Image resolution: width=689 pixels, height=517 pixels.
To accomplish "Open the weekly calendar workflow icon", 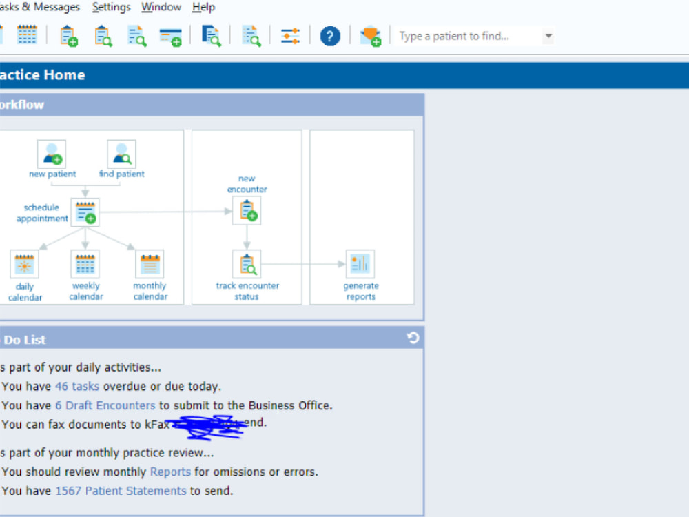I will [85, 264].
